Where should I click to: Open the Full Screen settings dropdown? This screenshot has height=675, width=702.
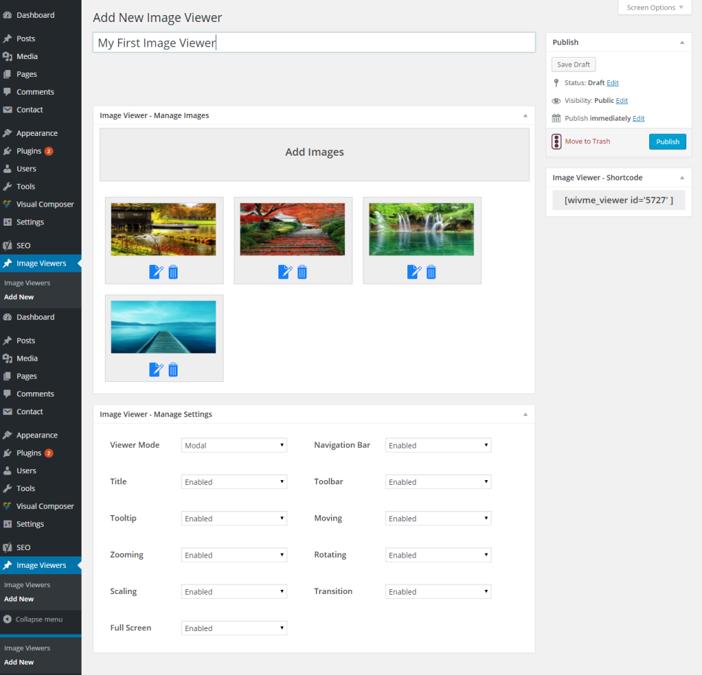[x=233, y=628]
